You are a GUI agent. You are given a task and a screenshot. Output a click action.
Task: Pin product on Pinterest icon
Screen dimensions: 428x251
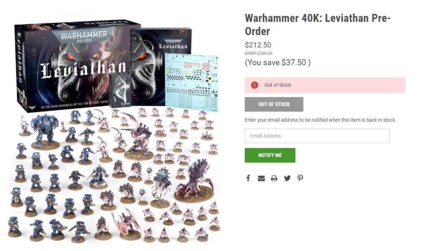pos(300,178)
